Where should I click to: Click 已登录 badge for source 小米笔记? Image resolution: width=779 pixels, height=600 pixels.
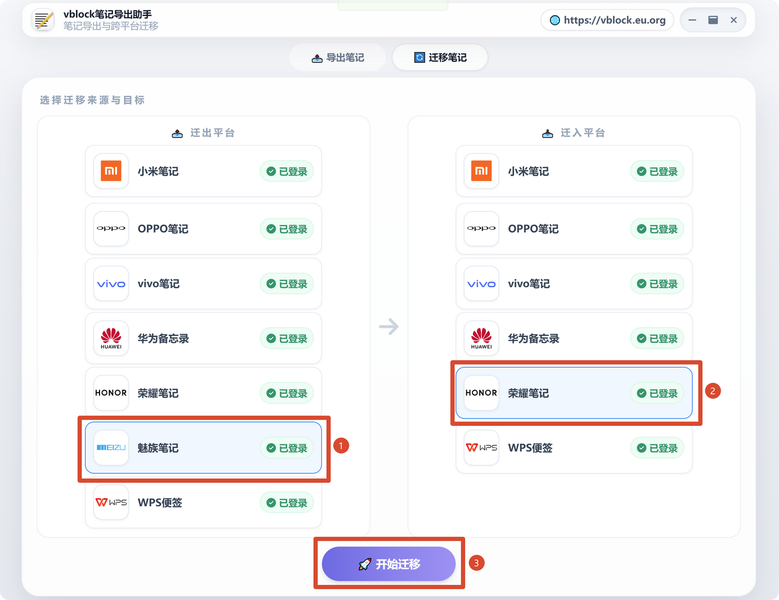(x=287, y=172)
